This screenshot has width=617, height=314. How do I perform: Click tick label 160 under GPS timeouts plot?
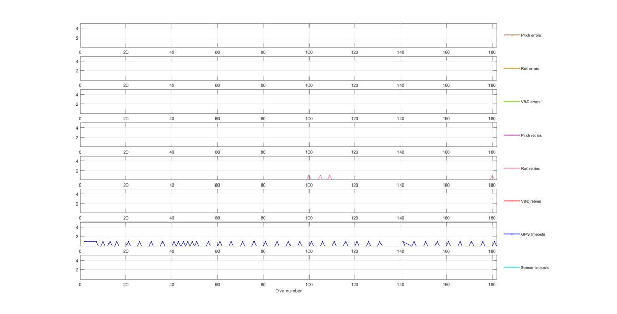pos(446,251)
